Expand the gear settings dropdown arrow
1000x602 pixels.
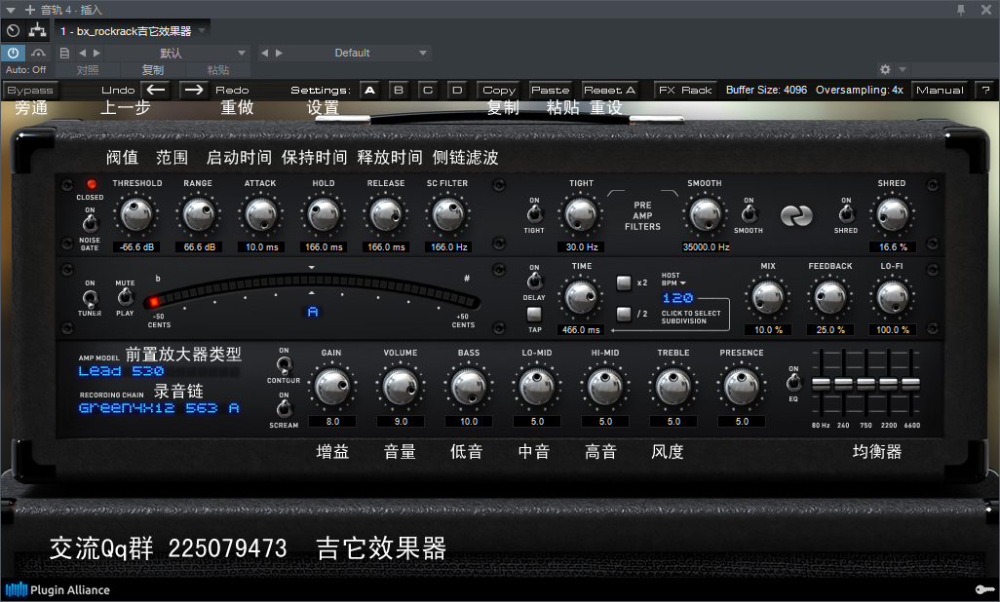click(903, 69)
